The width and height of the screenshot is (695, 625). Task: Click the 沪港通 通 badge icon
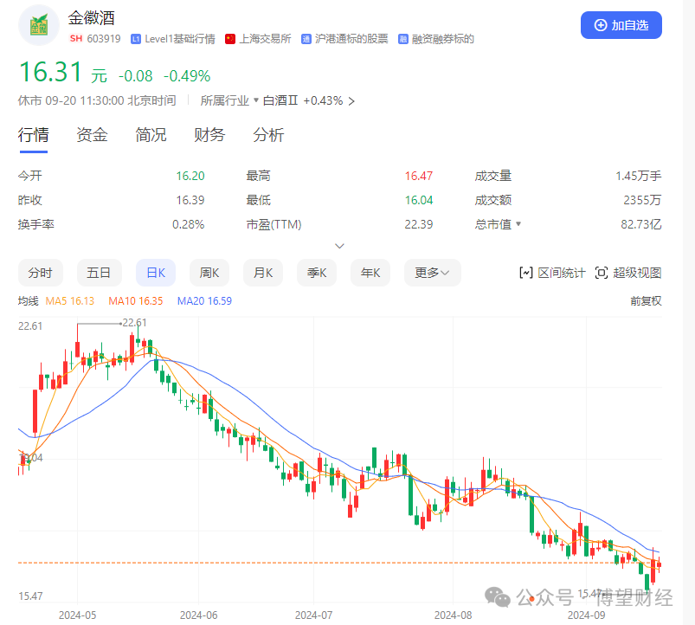306,39
